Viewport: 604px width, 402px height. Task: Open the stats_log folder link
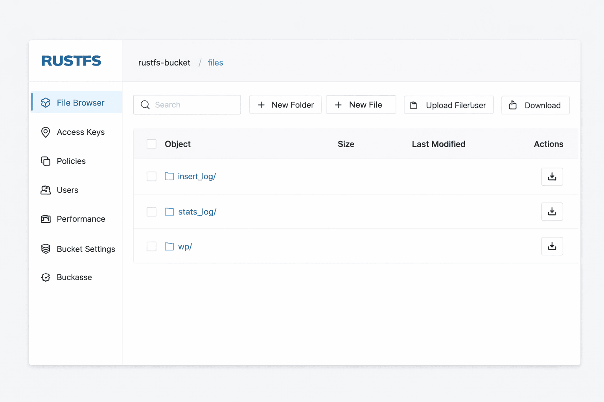pos(197,212)
